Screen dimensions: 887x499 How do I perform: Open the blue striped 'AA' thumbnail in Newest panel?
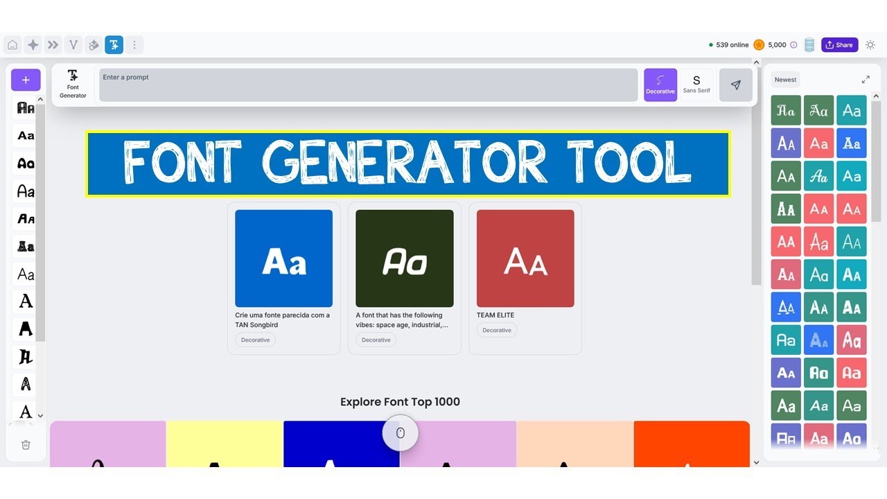[819, 340]
